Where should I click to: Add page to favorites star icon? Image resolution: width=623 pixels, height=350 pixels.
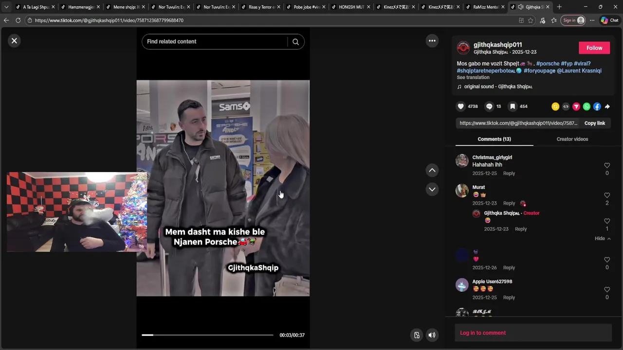(531, 20)
